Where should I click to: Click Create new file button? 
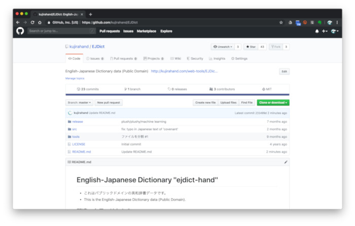click(x=205, y=102)
